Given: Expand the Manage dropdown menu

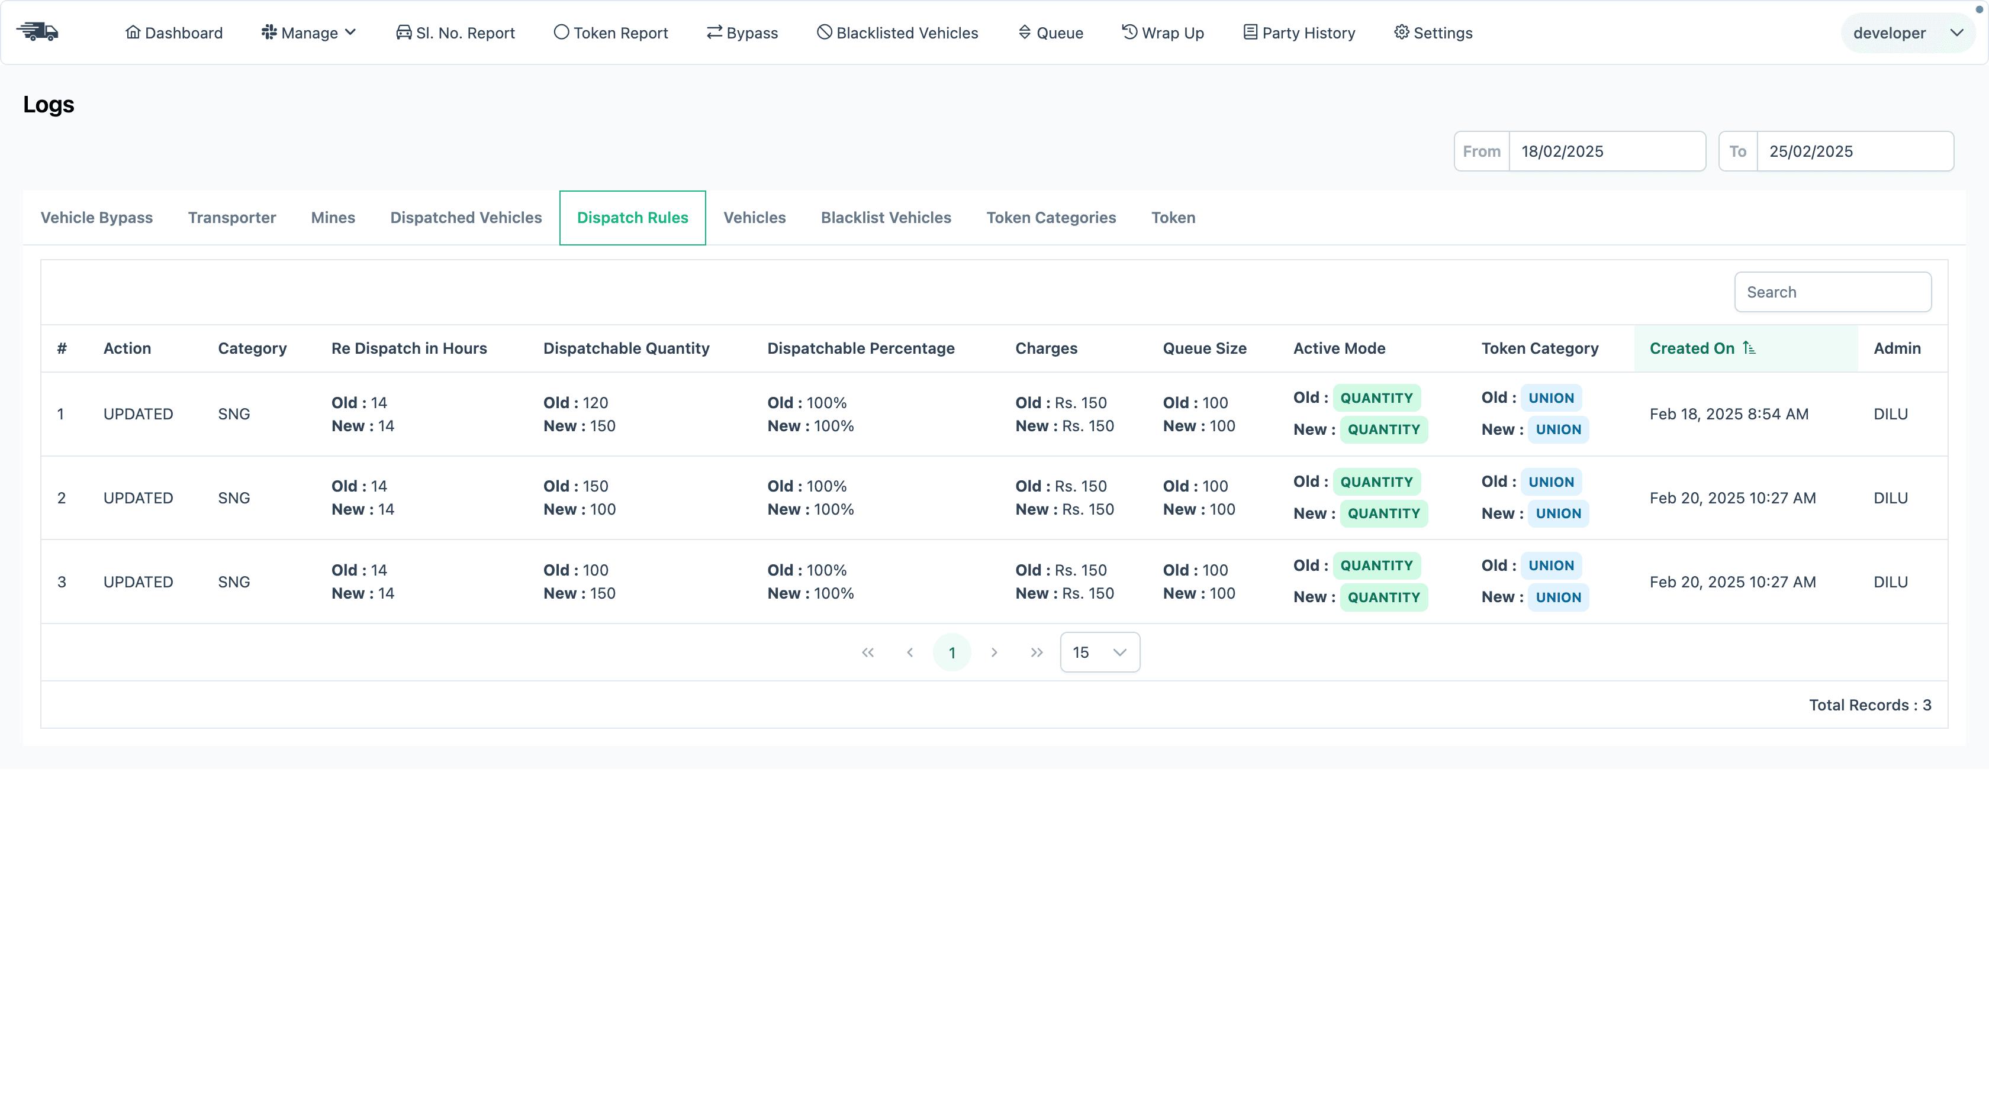Looking at the screenshot, I should pyautogui.click(x=308, y=33).
